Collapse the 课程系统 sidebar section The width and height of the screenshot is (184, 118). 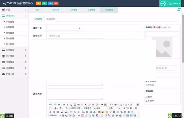point(14,16)
